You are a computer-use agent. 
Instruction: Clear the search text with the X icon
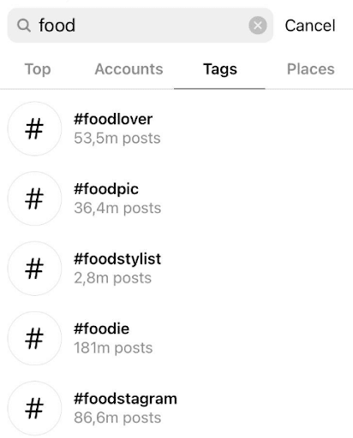[x=258, y=26]
